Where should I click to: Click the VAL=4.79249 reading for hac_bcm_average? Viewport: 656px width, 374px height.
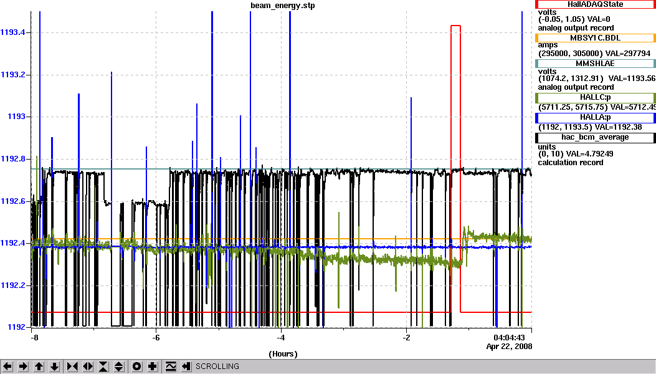click(590, 154)
